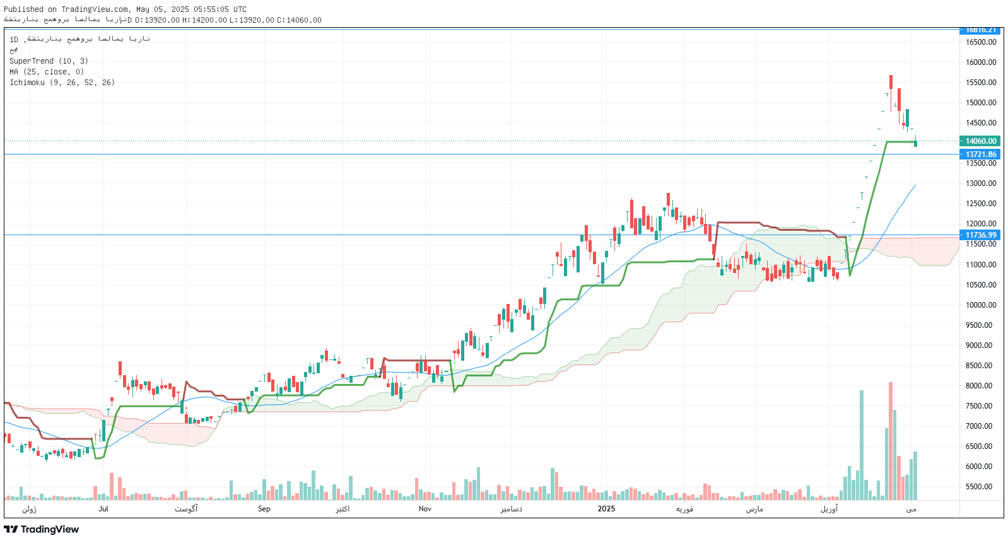Click the Published on TradingView.com header text

pos(125,9)
